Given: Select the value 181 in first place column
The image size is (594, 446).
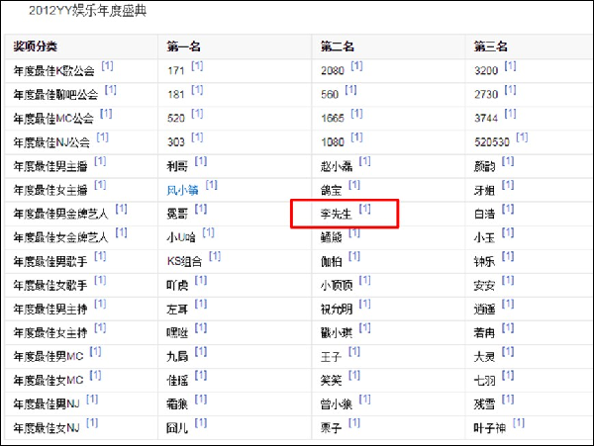Looking at the screenshot, I should pos(176,95).
